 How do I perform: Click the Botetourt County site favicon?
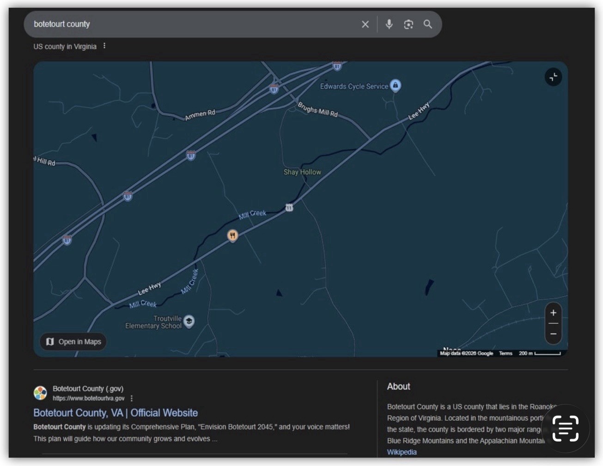coord(40,393)
